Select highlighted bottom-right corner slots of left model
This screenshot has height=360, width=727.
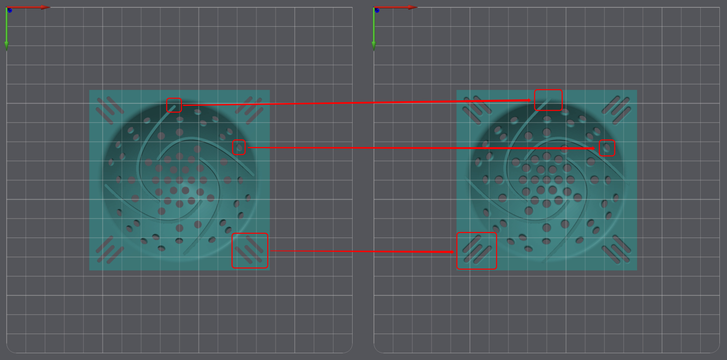[x=250, y=250]
